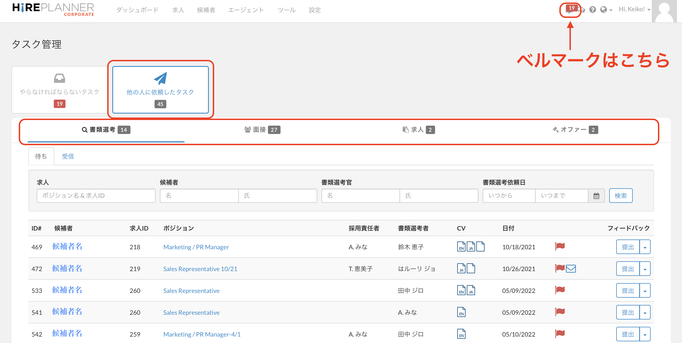682x343 pixels.
Task: Click red flag for candidate 533
Action: tap(560, 290)
